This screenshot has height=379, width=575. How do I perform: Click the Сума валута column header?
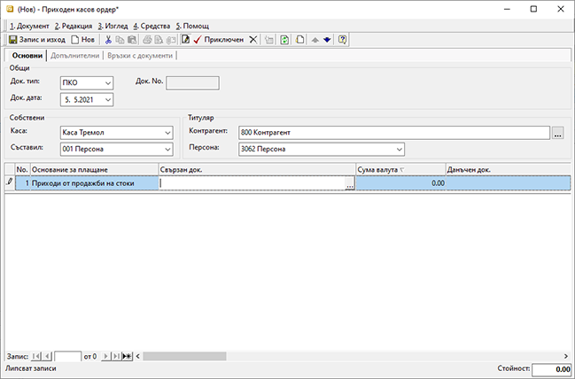[400, 170]
